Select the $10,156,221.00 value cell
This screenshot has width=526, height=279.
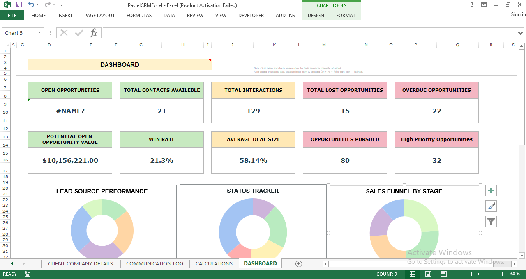70,161
